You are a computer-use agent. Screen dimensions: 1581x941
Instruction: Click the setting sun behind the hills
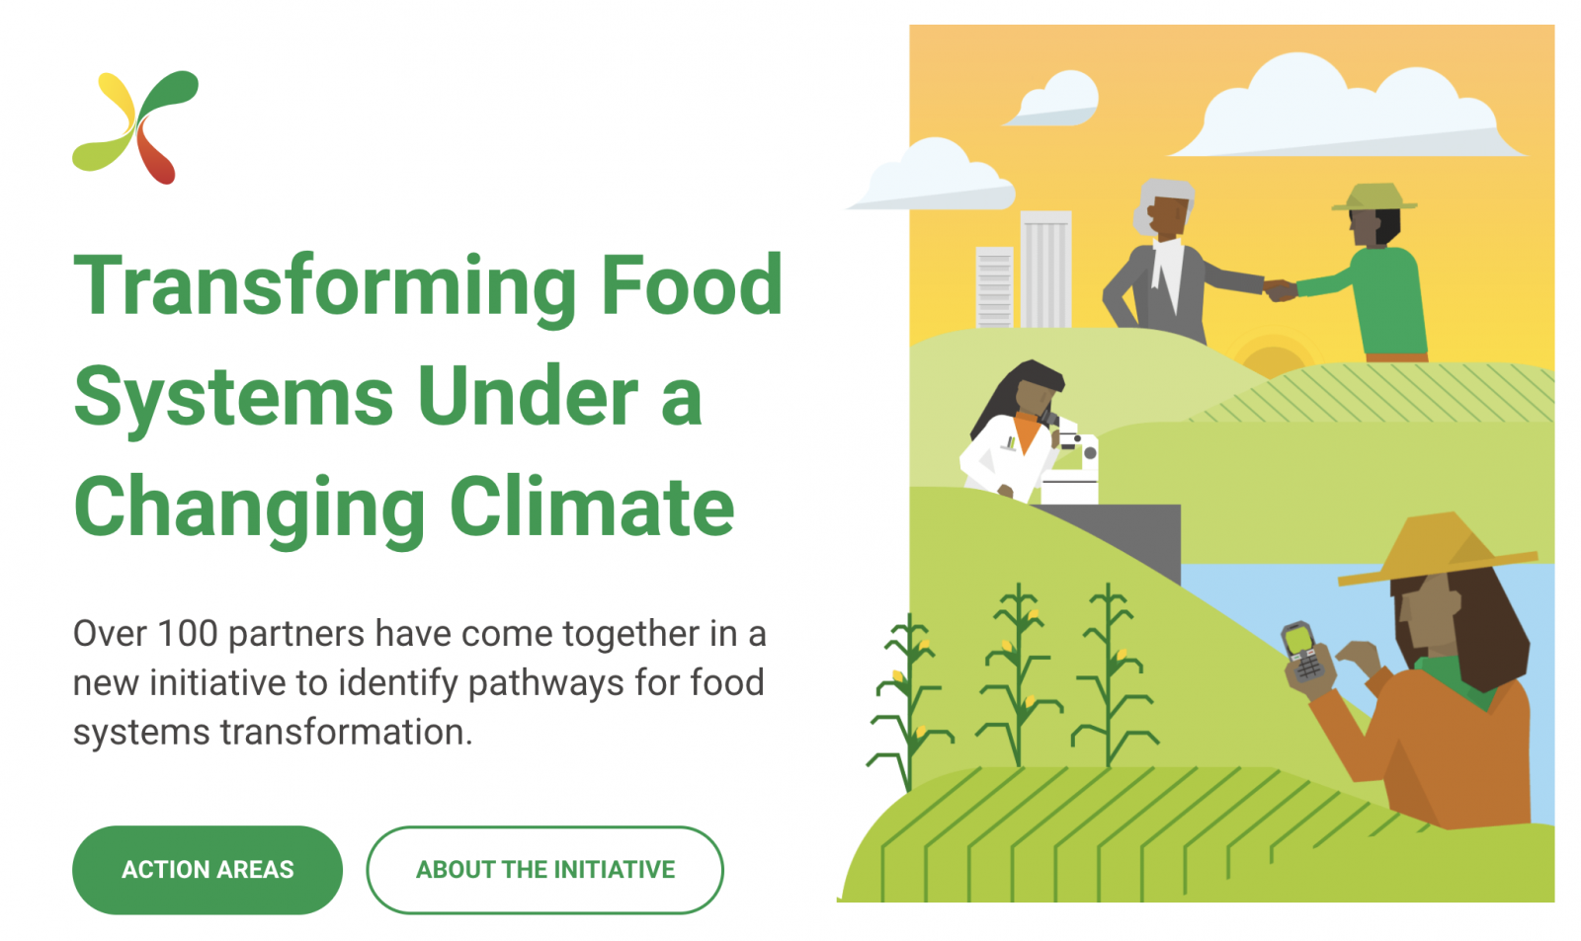click(x=1273, y=356)
